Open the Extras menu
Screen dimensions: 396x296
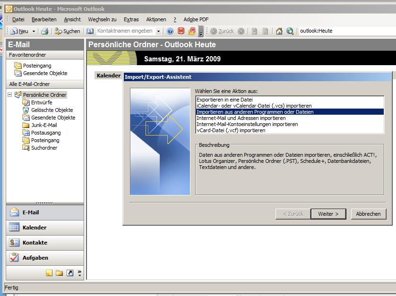point(131,19)
